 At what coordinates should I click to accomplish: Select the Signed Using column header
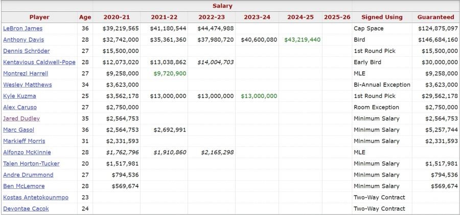click(x=382, y=17)
